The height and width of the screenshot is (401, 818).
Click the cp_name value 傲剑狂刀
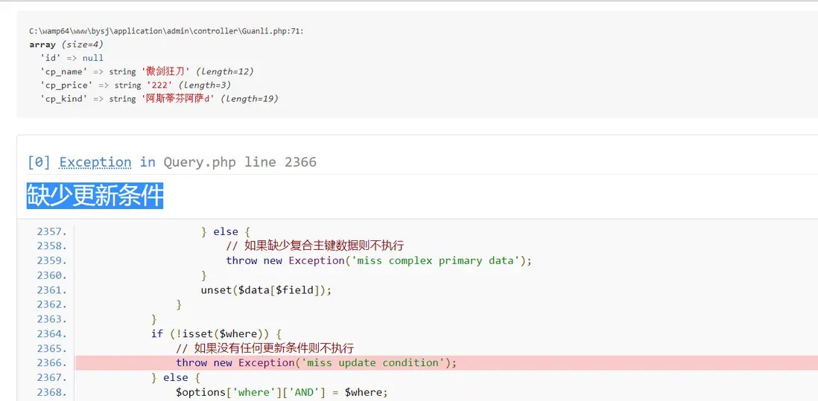(166, 71)
